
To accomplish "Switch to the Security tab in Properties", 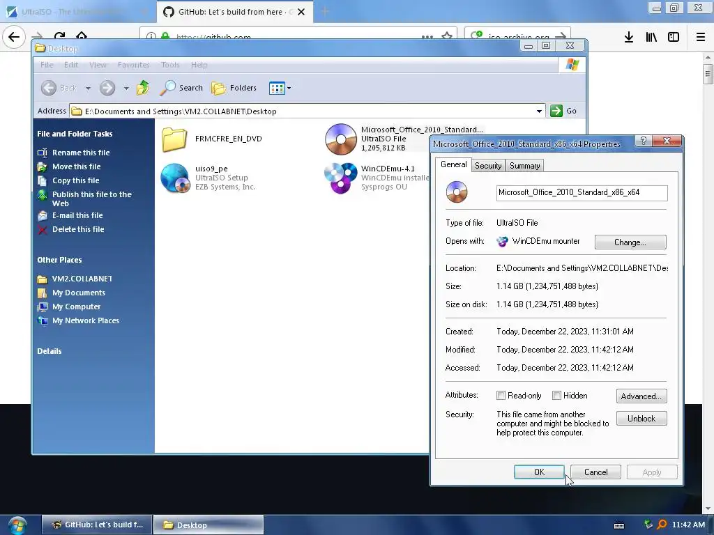I will tap(488, 166).
